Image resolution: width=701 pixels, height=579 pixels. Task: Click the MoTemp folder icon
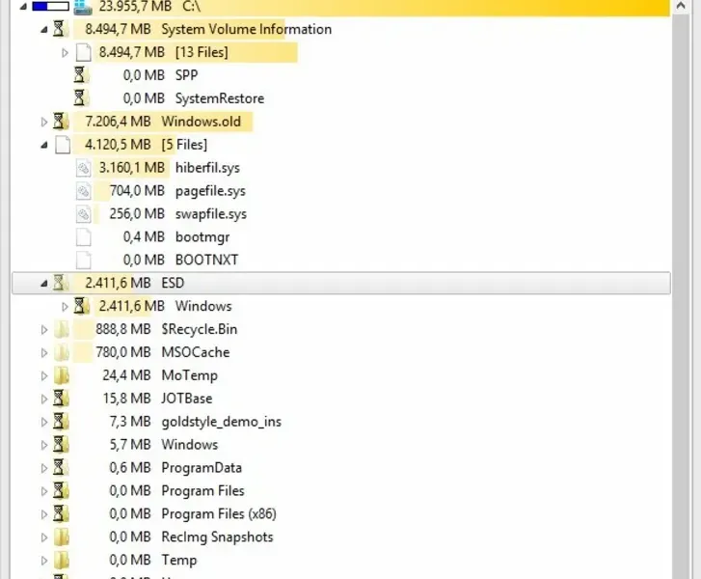tap(62, 375)
